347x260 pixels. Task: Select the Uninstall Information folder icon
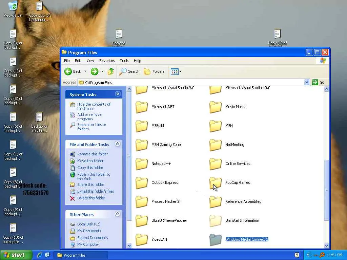[215, 221]
